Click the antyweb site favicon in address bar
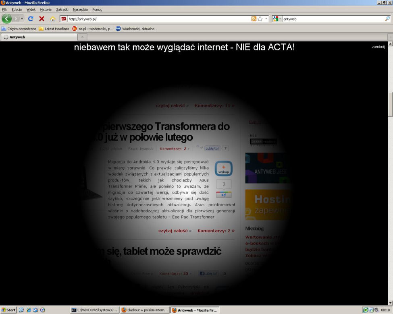The width and height of the screenshot is (393, 314). pyautogui.click(x=64, y=19)
